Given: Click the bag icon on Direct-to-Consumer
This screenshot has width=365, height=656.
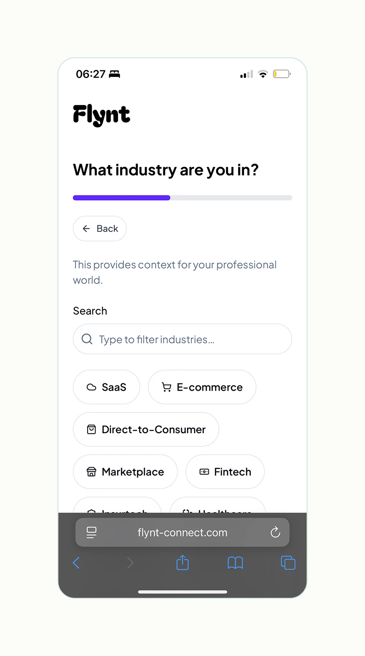Looking at the screenshot, I should [91, 429].
